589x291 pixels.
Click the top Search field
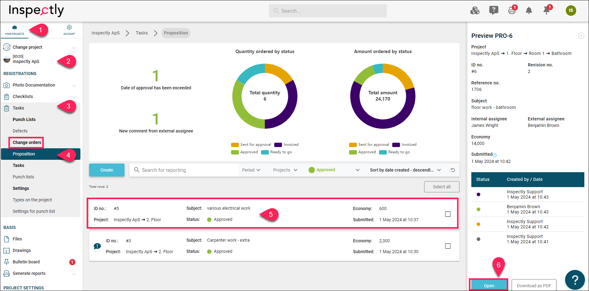pos(328,11)
